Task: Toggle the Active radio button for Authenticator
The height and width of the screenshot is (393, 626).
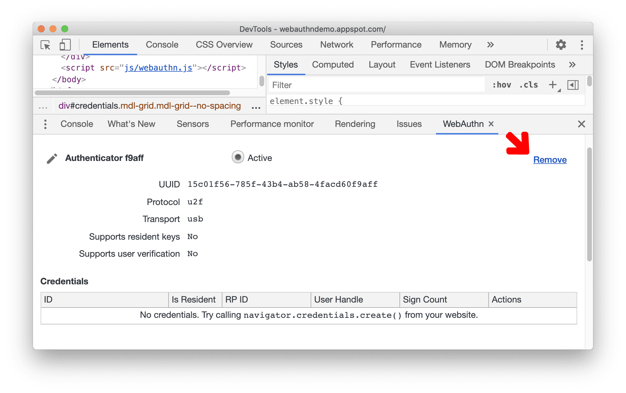Action: (x=237, y=158)
